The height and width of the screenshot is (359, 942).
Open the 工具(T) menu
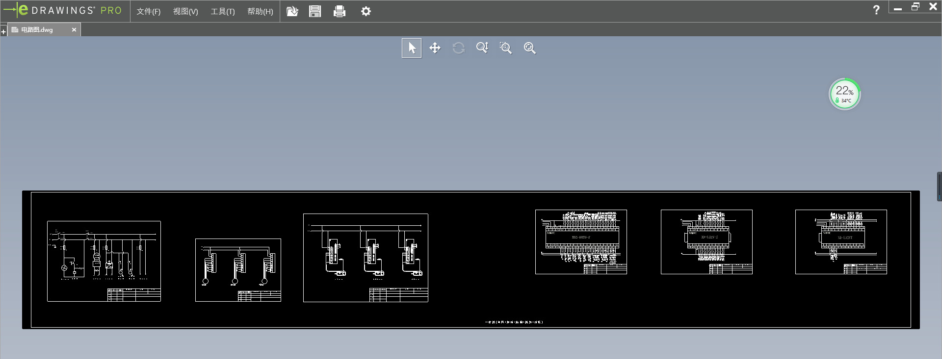[223, 11]
